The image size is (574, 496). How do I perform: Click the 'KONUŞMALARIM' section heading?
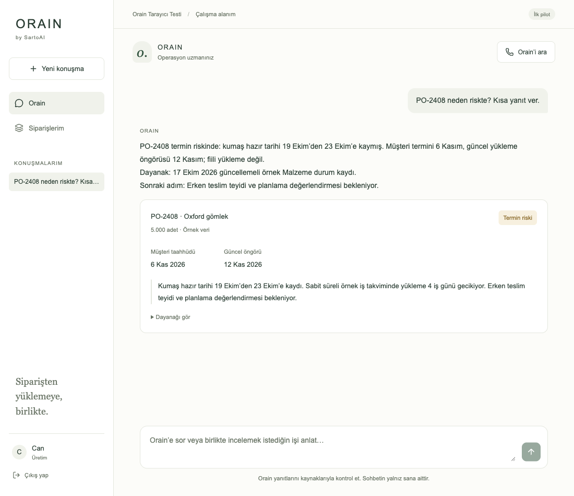pyautogui.click(x=38, y=163)
